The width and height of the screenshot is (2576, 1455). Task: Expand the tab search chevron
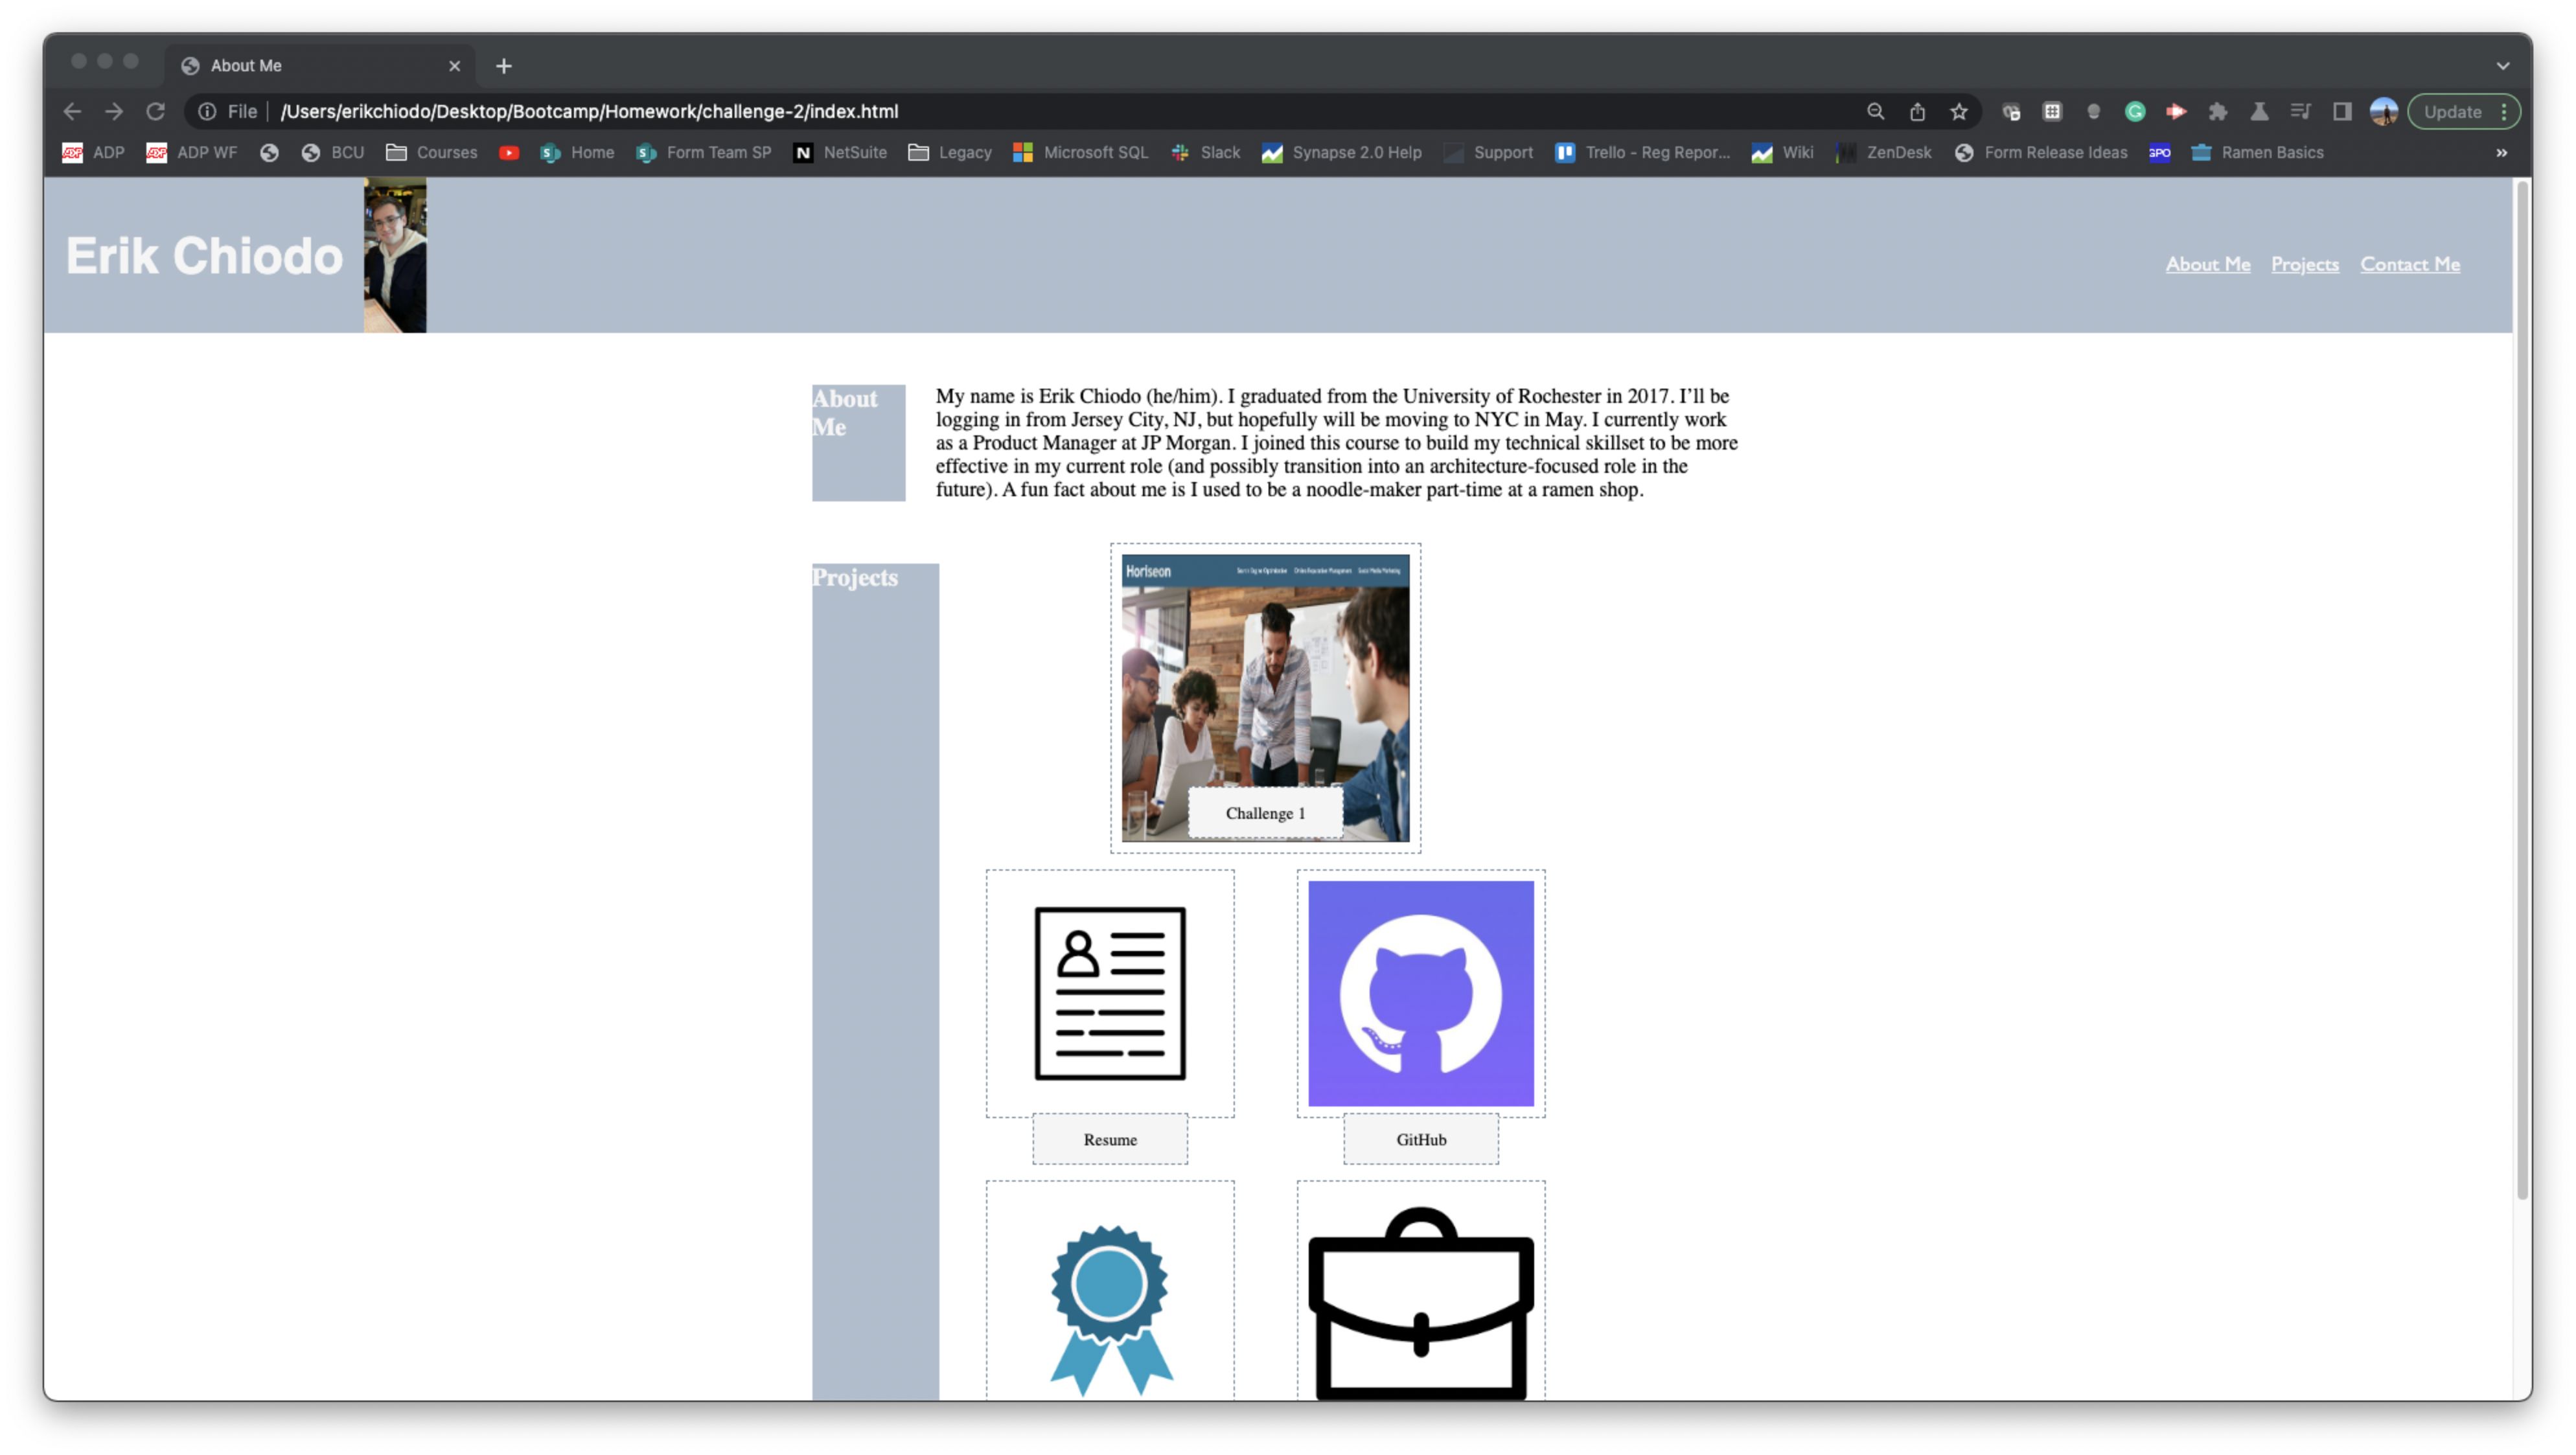coord(2503,66)
